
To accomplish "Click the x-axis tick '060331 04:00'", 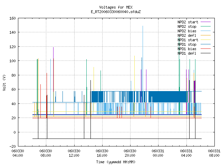I will (186, 153).
